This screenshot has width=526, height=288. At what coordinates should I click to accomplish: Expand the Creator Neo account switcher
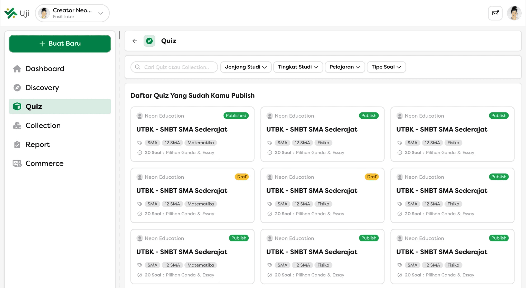100,13
